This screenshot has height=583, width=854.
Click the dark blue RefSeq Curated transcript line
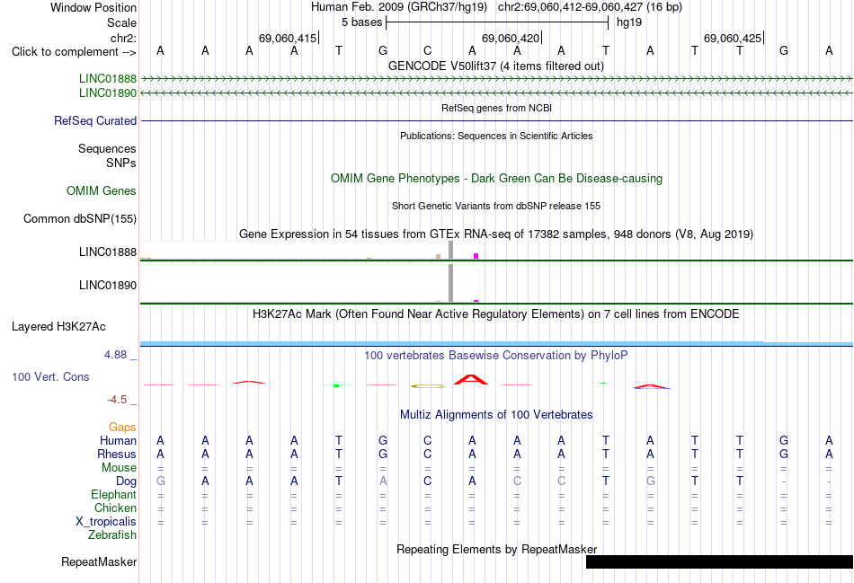click(x=496, y=121)
